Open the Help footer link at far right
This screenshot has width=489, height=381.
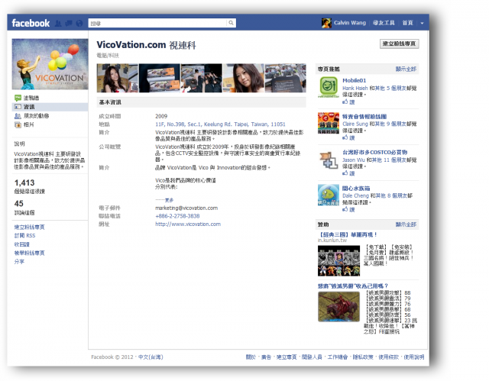[x=414, y=357]
